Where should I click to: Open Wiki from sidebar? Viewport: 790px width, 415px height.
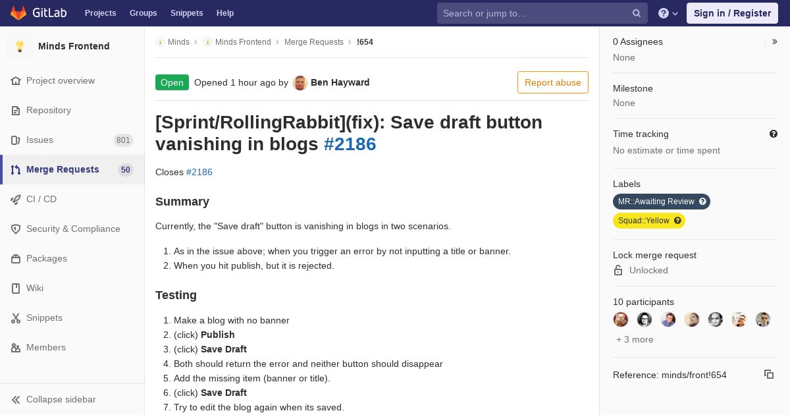coord(72,289)
